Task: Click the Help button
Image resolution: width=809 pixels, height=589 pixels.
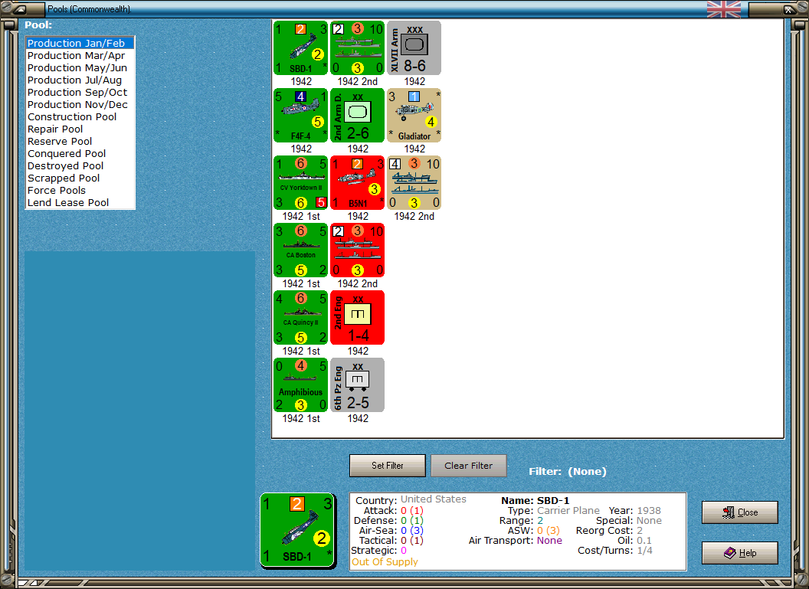Action: (x=740, y=553)
